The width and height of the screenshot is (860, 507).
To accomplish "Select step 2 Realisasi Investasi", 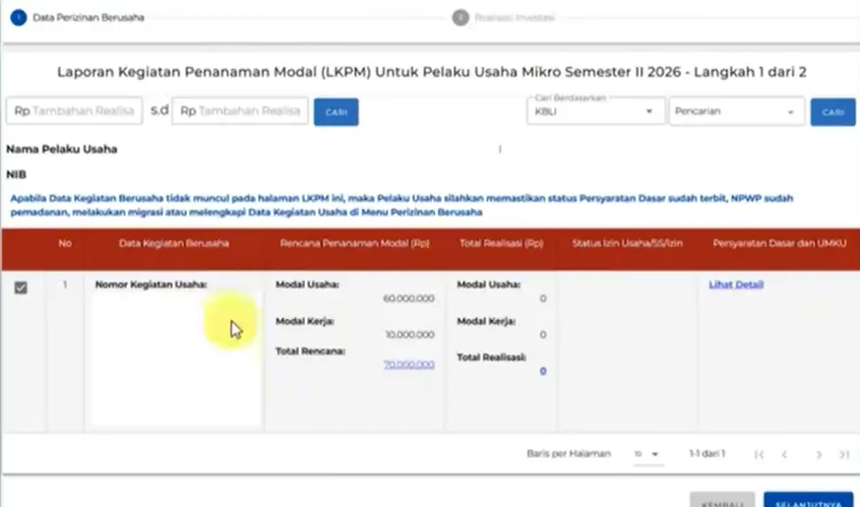I will click(x=503, y=18).
